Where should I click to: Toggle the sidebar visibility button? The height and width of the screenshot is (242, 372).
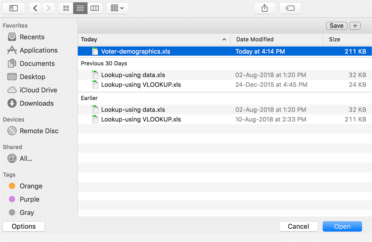(14, 8)
